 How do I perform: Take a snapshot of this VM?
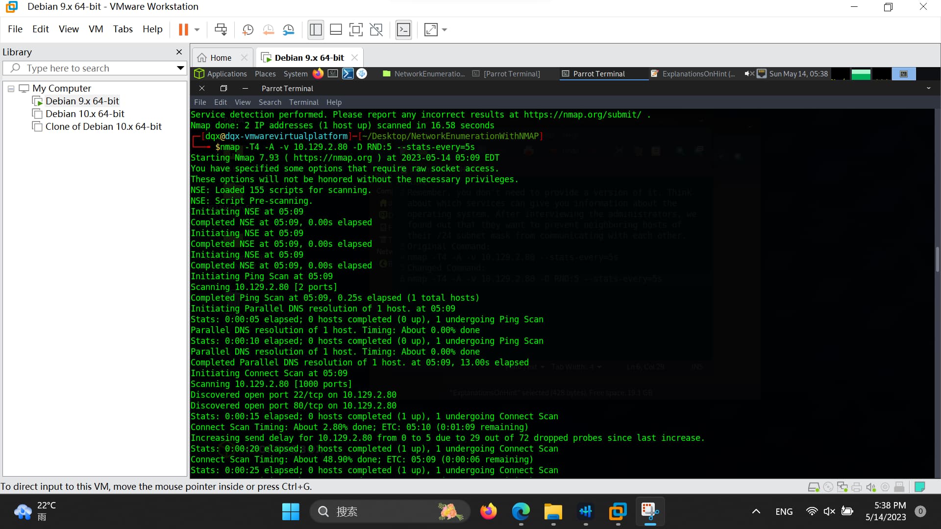248,30
